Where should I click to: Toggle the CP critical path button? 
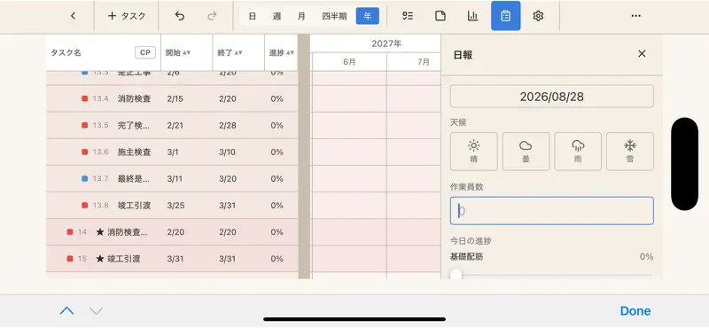click(145, 52)
